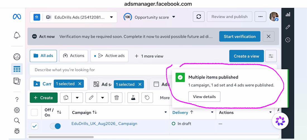
Task: Click the edit pencil in toolbar
Action: point(91,98)
